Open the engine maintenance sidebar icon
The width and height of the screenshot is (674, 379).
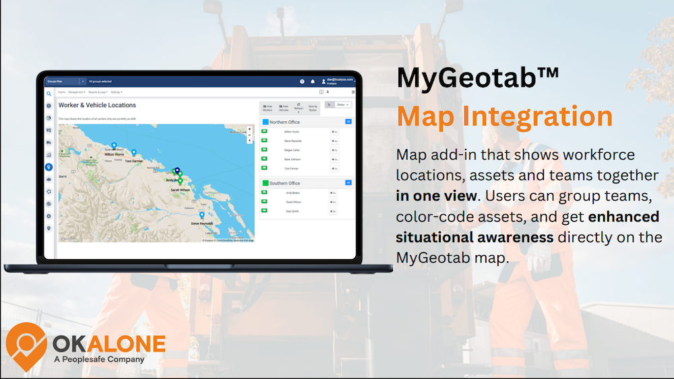(49, 180)
